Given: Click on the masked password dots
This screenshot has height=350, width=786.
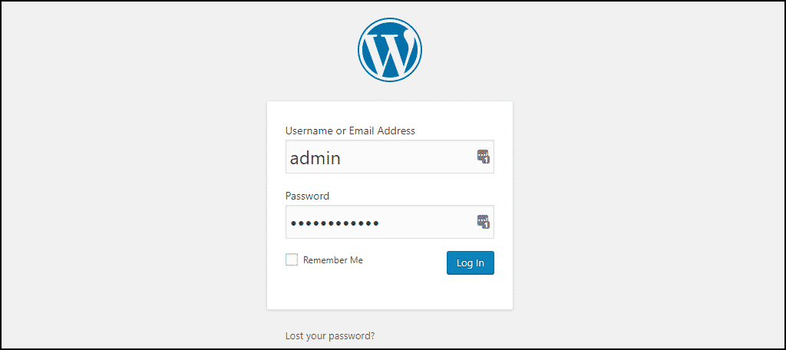Looking at the screenshot, I should [335, 223].
